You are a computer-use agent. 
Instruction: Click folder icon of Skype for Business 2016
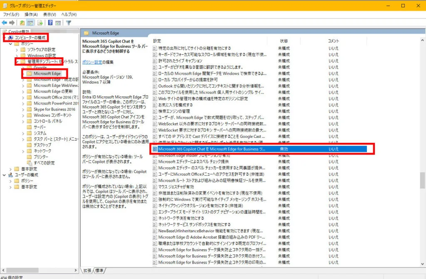click(30, 109)
